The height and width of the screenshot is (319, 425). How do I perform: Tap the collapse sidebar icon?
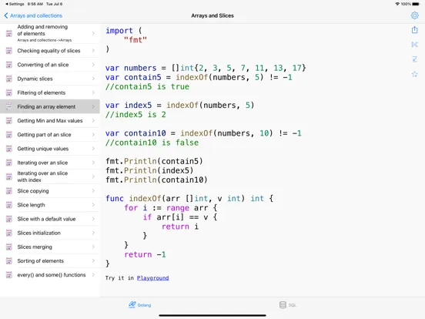click(414, 44)
